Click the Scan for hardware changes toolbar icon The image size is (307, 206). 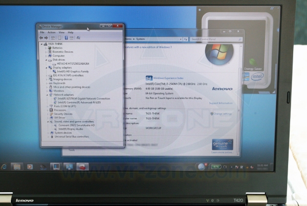point(78,38)
